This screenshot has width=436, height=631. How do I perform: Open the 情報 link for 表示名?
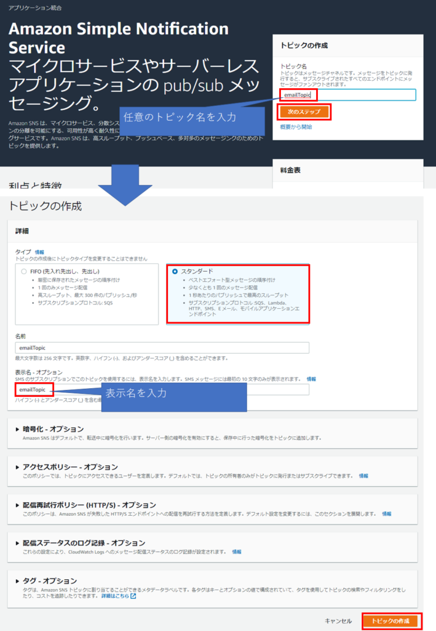coord(311,379)
